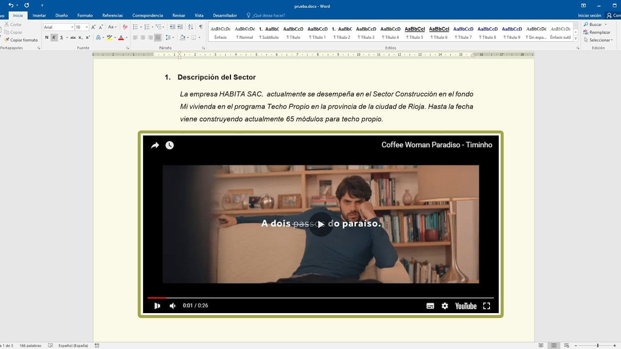Redo with the quick access arrow
This screenshot has height=349, width=621.
(x=26, y=5)
